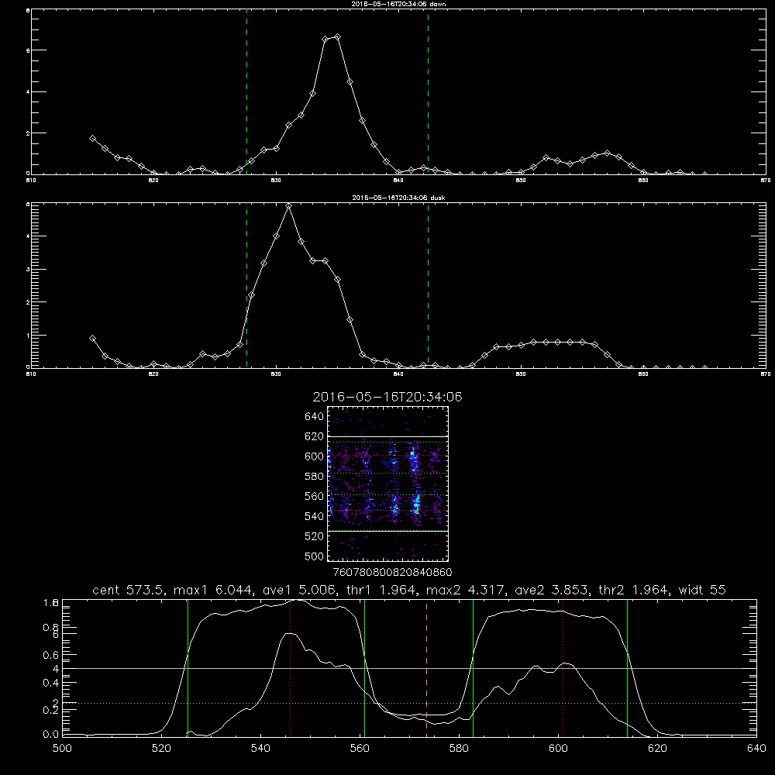Click the dusk plot title text
The height and width of the screenshot is (775, 775).
point(399,198)
